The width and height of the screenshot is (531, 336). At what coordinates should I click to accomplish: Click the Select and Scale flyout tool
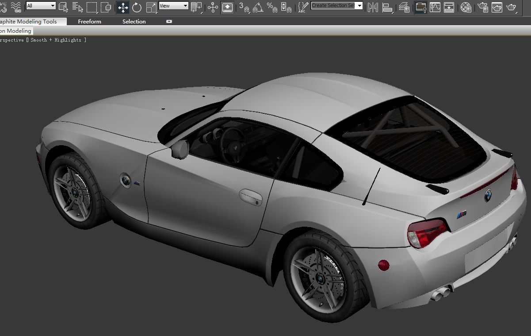pyautogui.click(x=151, y=7)
